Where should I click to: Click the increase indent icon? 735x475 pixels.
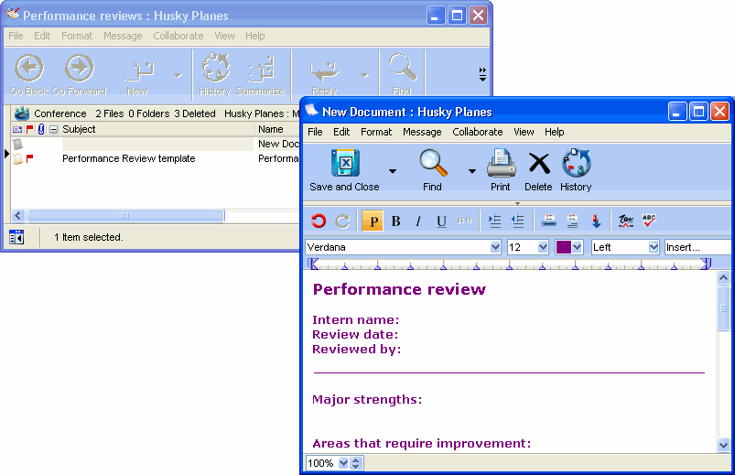(x=495, y=221)
